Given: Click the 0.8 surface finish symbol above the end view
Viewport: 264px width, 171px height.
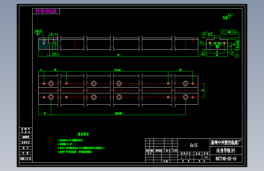Looking at the screenshot, I should point(205,34).
